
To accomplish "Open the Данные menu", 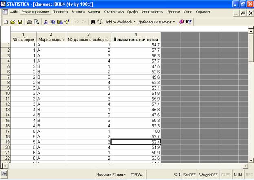I will coord(174,12).
